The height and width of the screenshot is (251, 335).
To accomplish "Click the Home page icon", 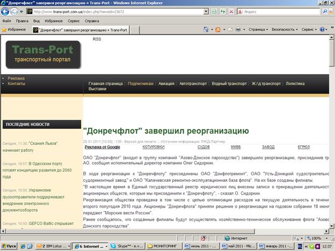I will (206, 29).
